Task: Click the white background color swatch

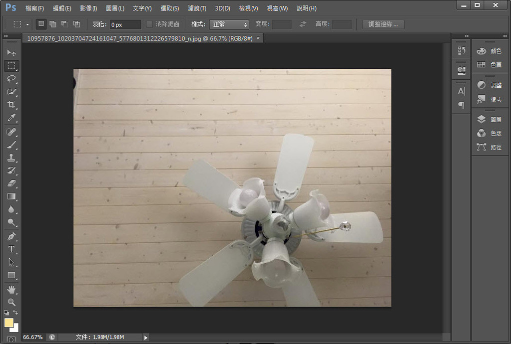Action: (15, 329)
